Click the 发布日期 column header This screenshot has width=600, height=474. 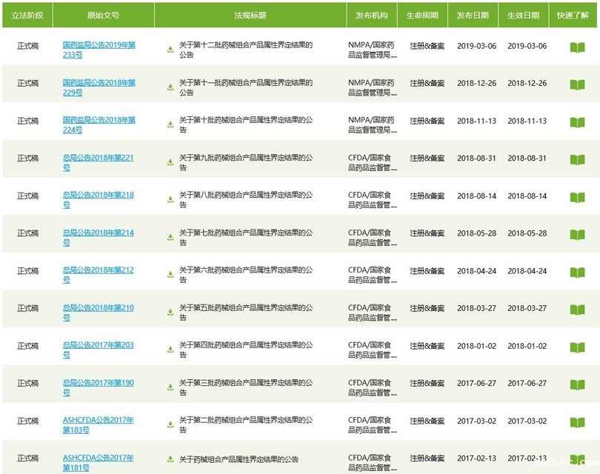(x=474, y=14)
